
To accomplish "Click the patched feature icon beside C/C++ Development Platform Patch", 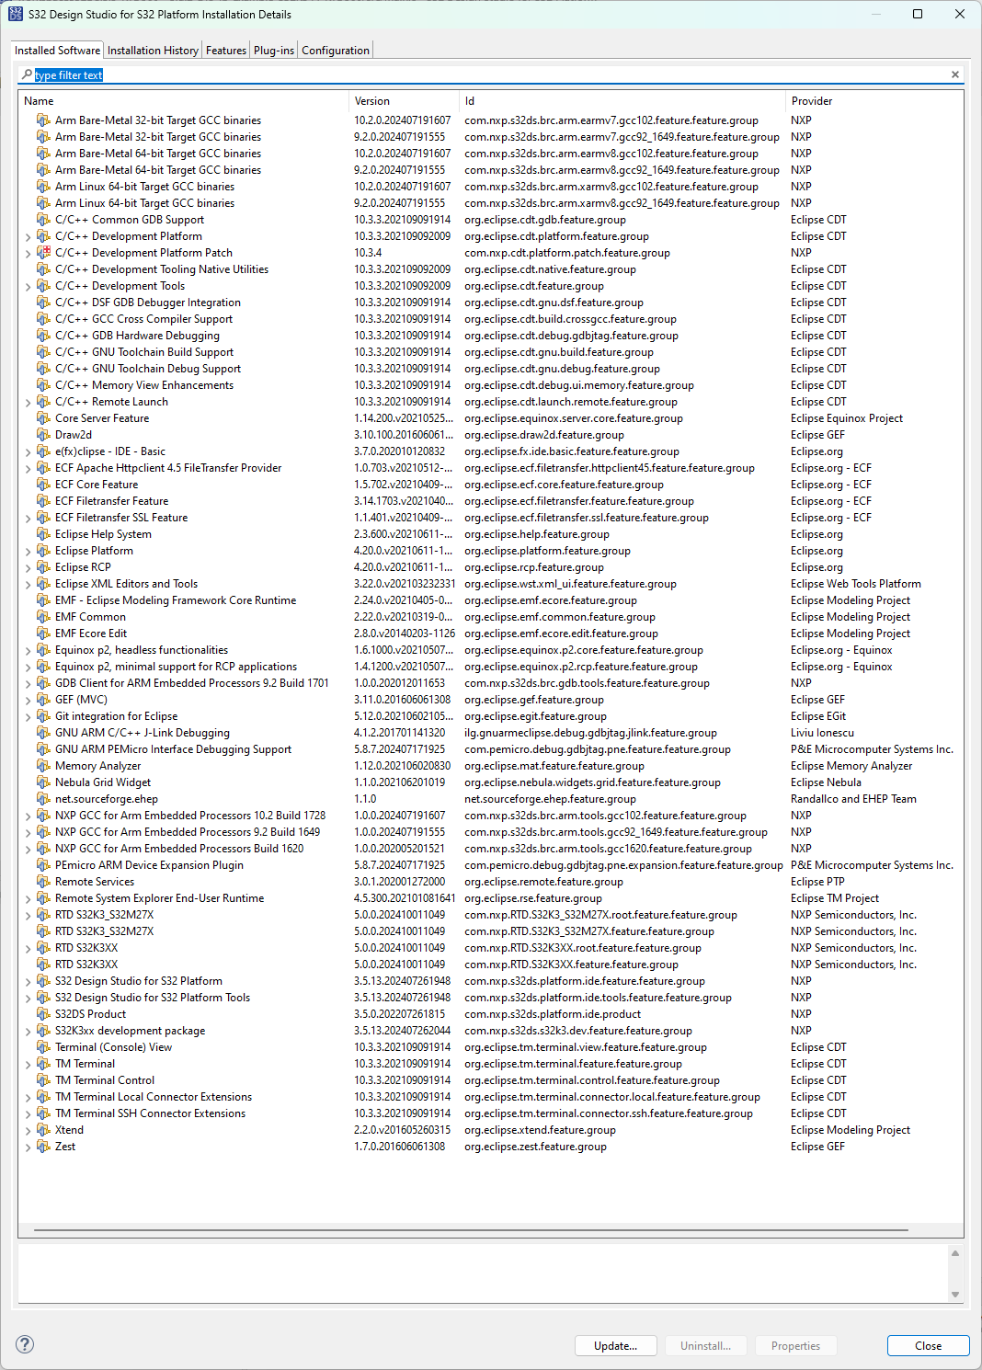I will [44, 252].
